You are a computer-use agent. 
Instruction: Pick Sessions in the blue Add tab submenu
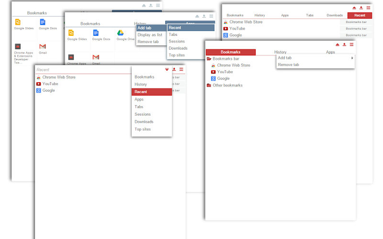[x=191, y=41]
